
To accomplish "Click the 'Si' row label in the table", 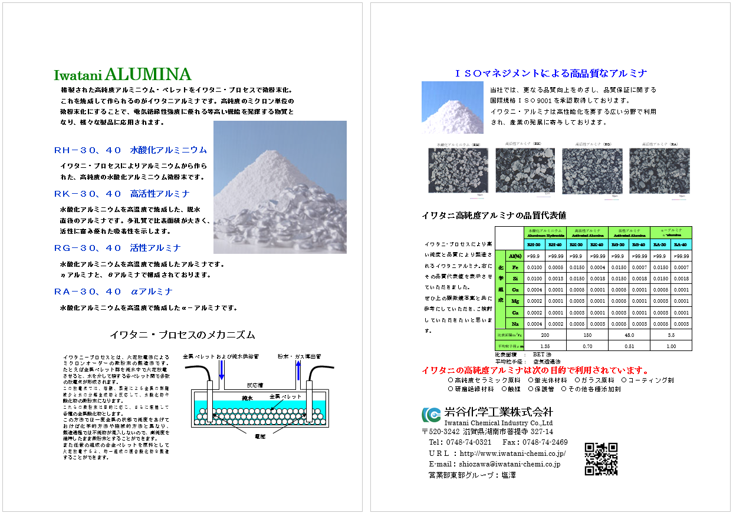I will 515,279.
